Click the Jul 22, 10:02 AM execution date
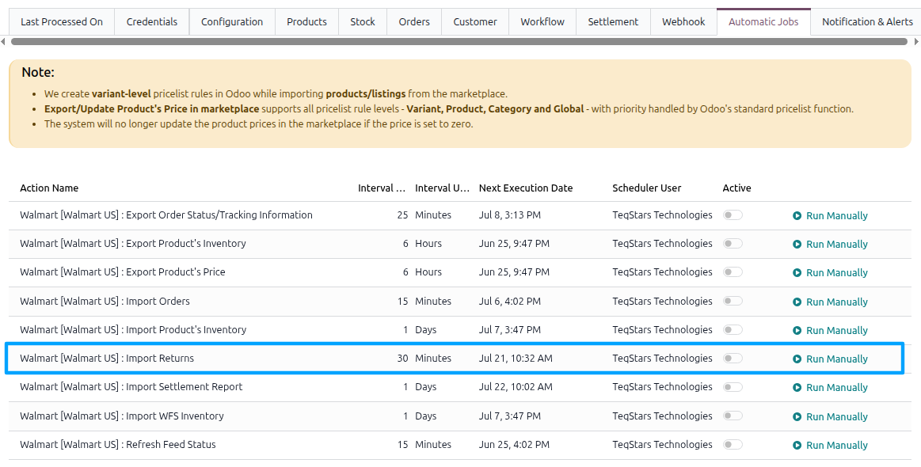The image size is (921, 467). click(x=516, y=387)
